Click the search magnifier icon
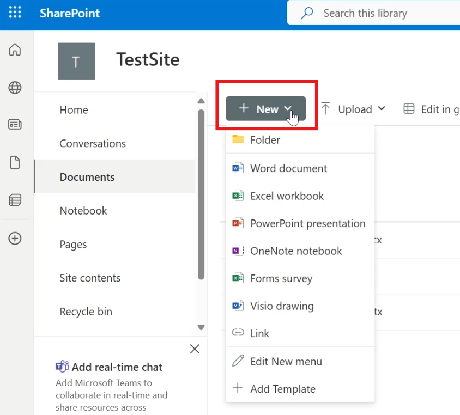 click(x=307, y=13)
